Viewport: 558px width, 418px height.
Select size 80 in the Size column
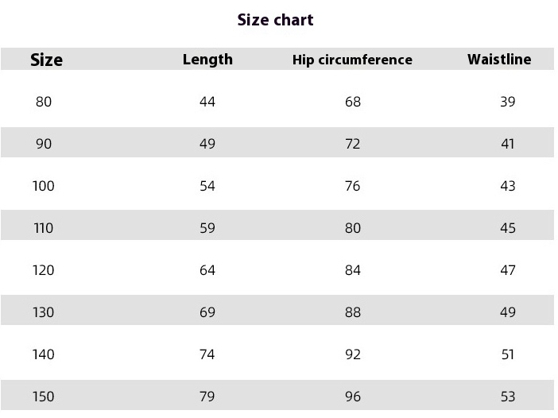point(44,102)
